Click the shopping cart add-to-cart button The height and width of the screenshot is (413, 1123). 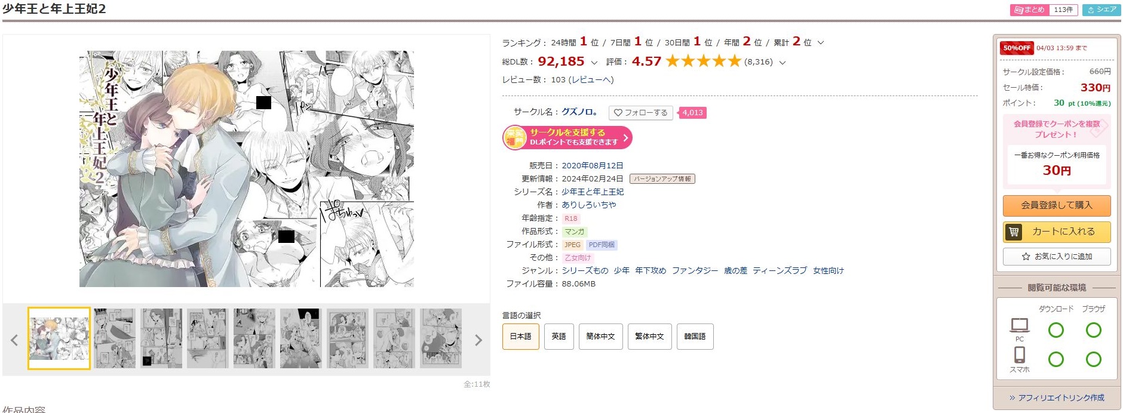(1056, 232)
